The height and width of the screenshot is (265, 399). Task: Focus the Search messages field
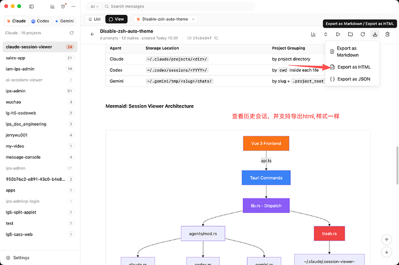coord(178,6)
